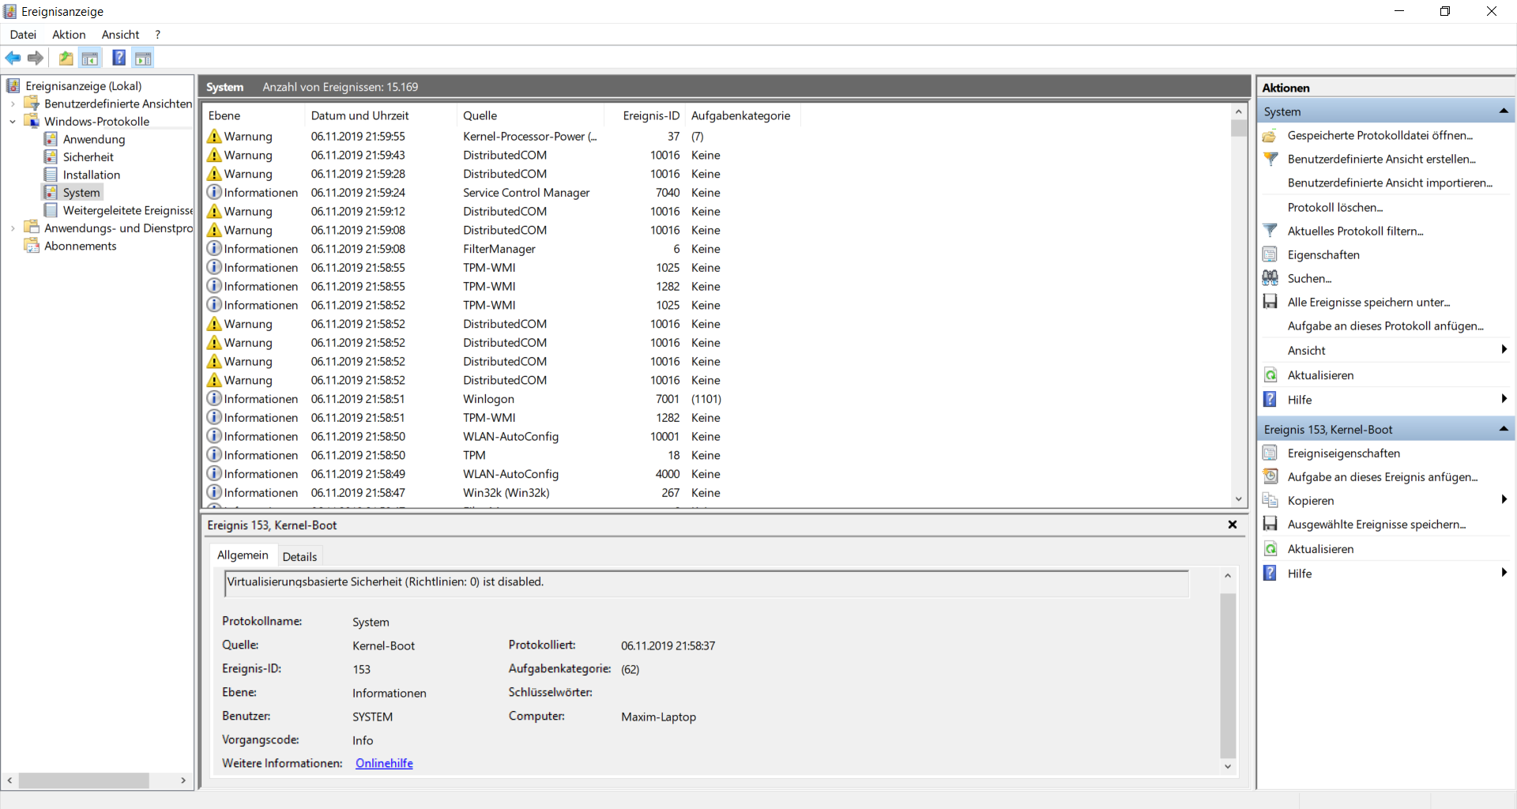The image size is (1517, 809).
Task: Collapse the Windows-Protokolle tree node
Action: pyautogui.click(x=13, y=122)
